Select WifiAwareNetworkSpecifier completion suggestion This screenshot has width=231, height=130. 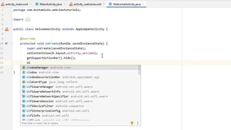coord(79,96)
